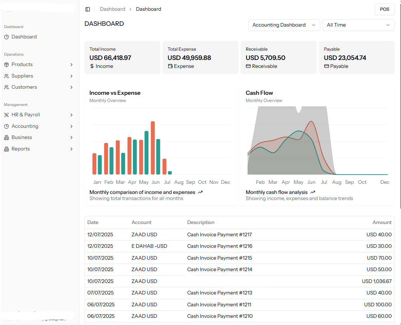The height and width of the screenshot is (325, 401).
Task: Select Customers menu item
Action: (38, 87)
